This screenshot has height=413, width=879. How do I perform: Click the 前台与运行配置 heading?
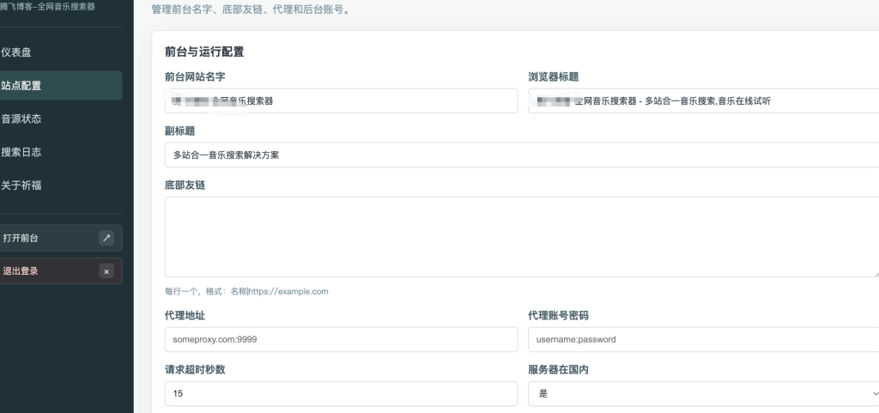point(204,52)
